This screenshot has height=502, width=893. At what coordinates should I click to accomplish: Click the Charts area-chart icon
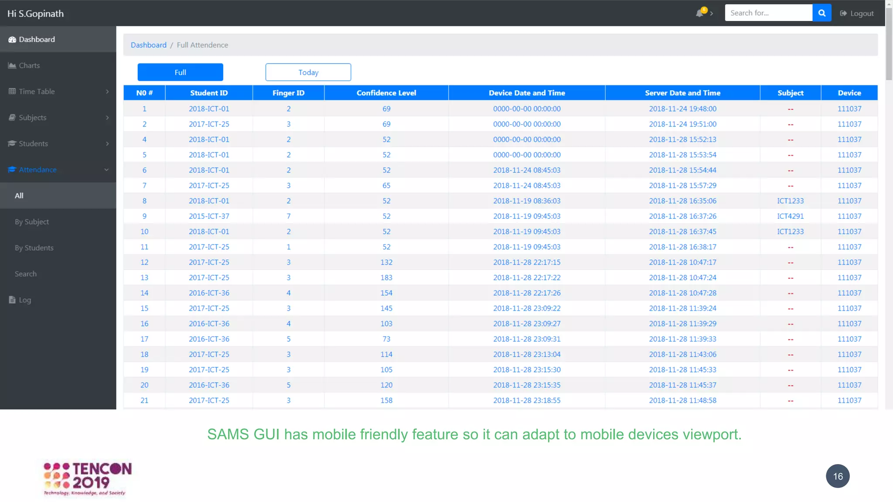12,65
